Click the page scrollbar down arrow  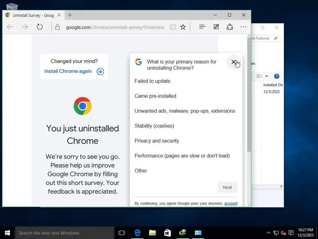(249, 205)
